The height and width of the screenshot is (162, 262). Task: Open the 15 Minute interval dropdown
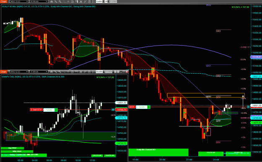(x=39, y=72)
